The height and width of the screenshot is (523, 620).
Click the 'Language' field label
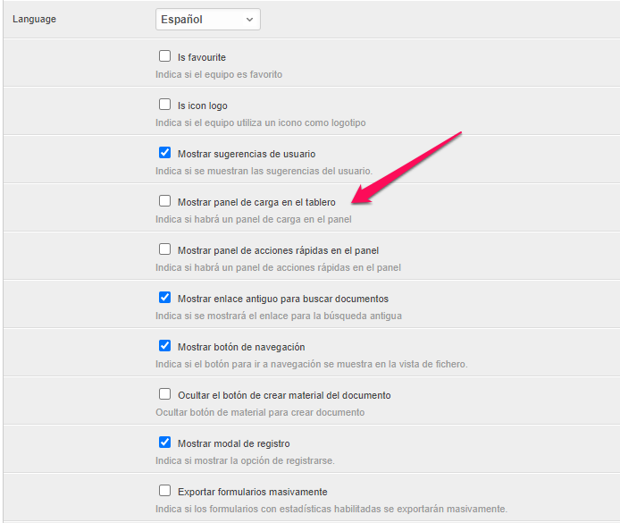tap(34, 19)
